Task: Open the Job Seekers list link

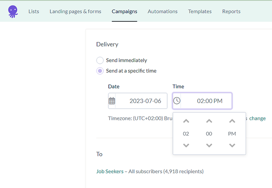Action: pos(110,171)
